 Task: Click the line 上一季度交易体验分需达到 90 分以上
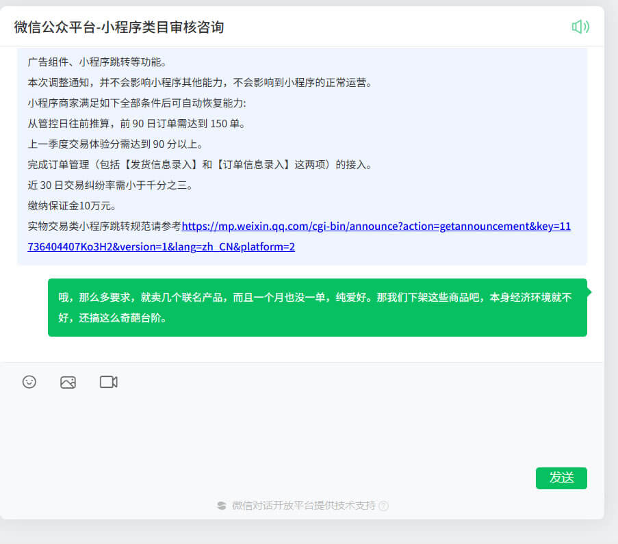point(115,144)
